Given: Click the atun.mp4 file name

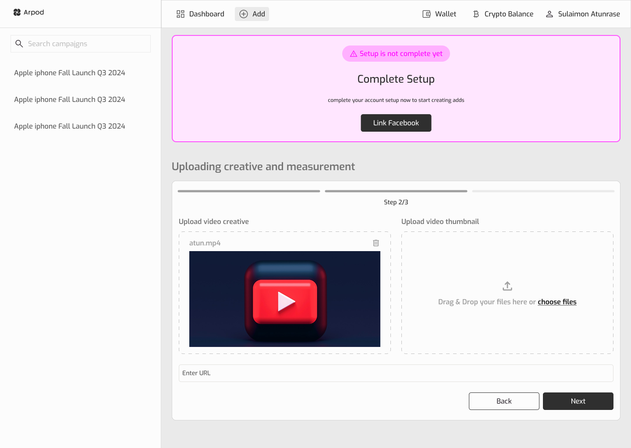Looking at the screenshot, I should click(x=205, y=243).
